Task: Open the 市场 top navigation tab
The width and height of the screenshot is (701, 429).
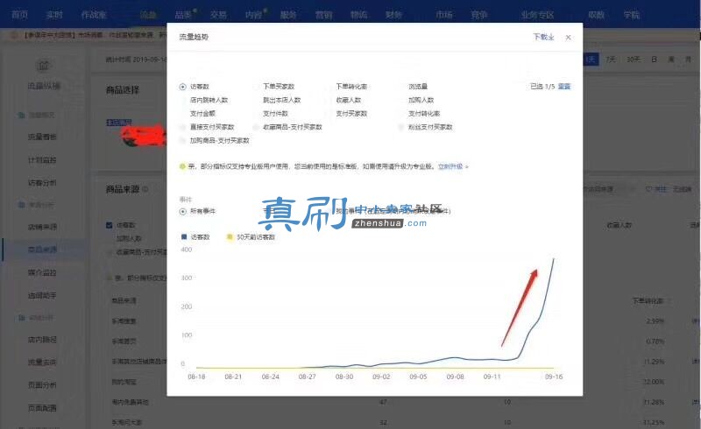Action: 444,15
